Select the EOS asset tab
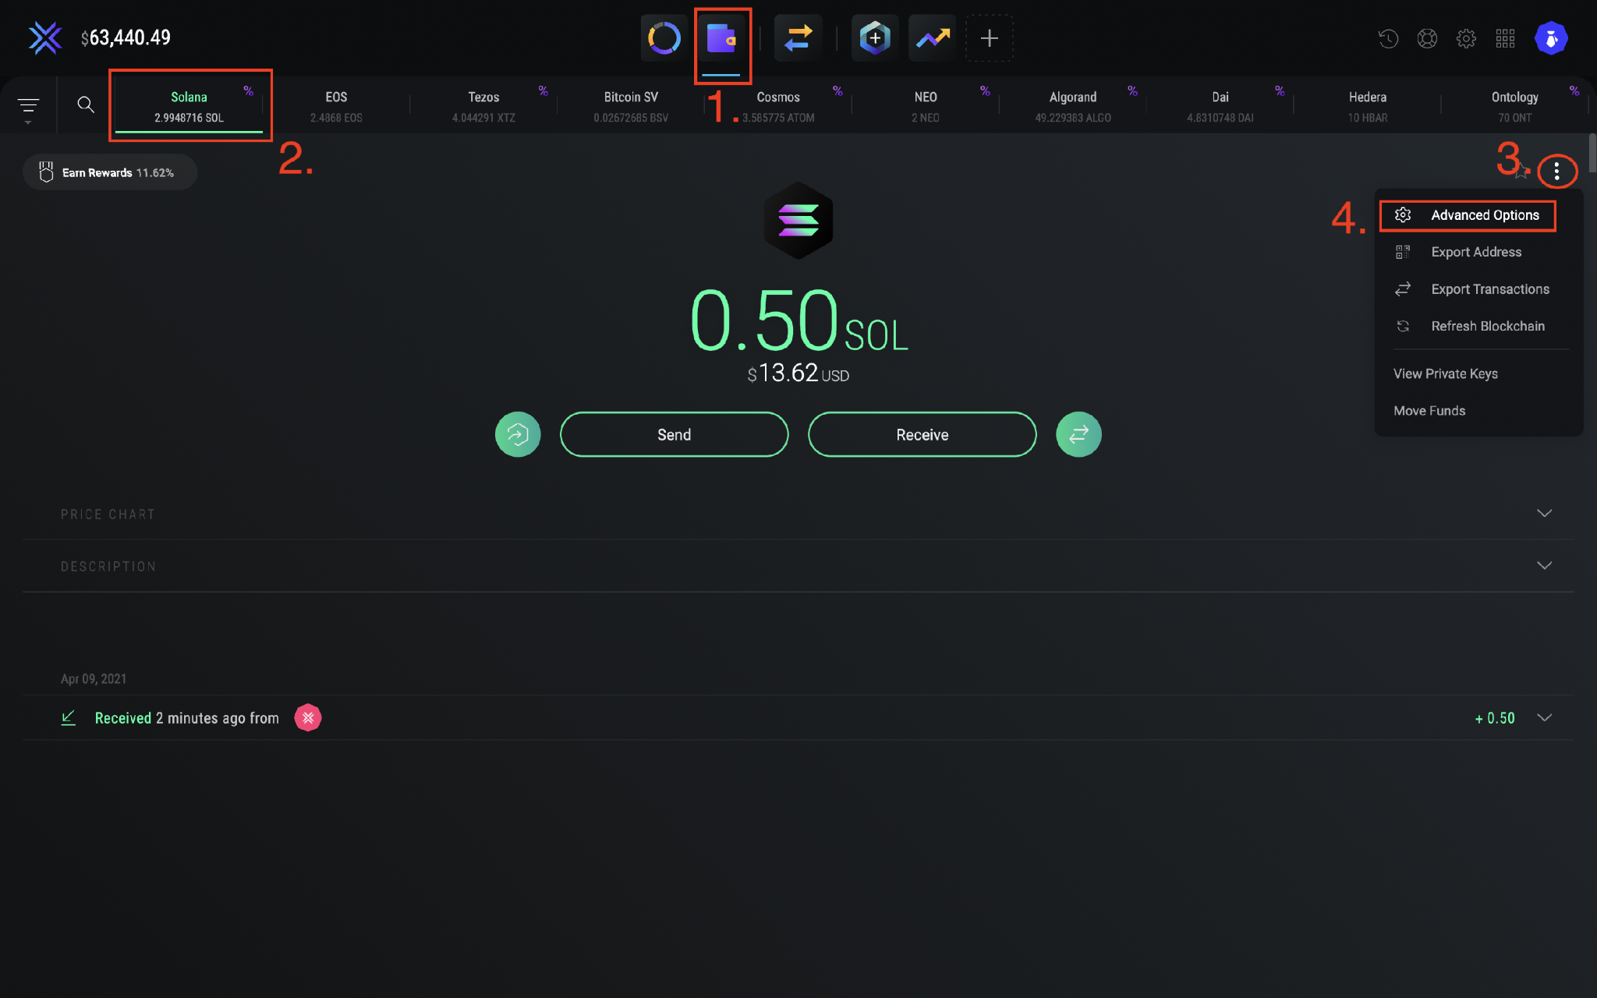Viewport: 1597px width, 998px height. [x=336, y=106]
